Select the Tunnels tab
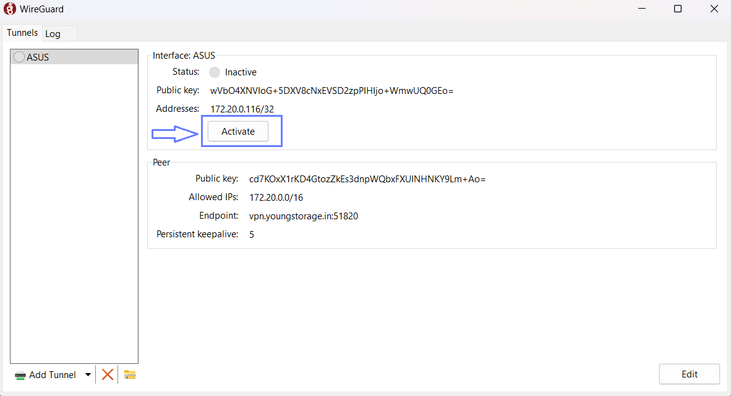 22,33
